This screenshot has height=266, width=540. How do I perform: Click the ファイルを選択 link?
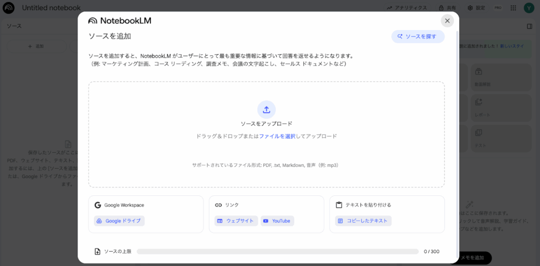point(276,136)
